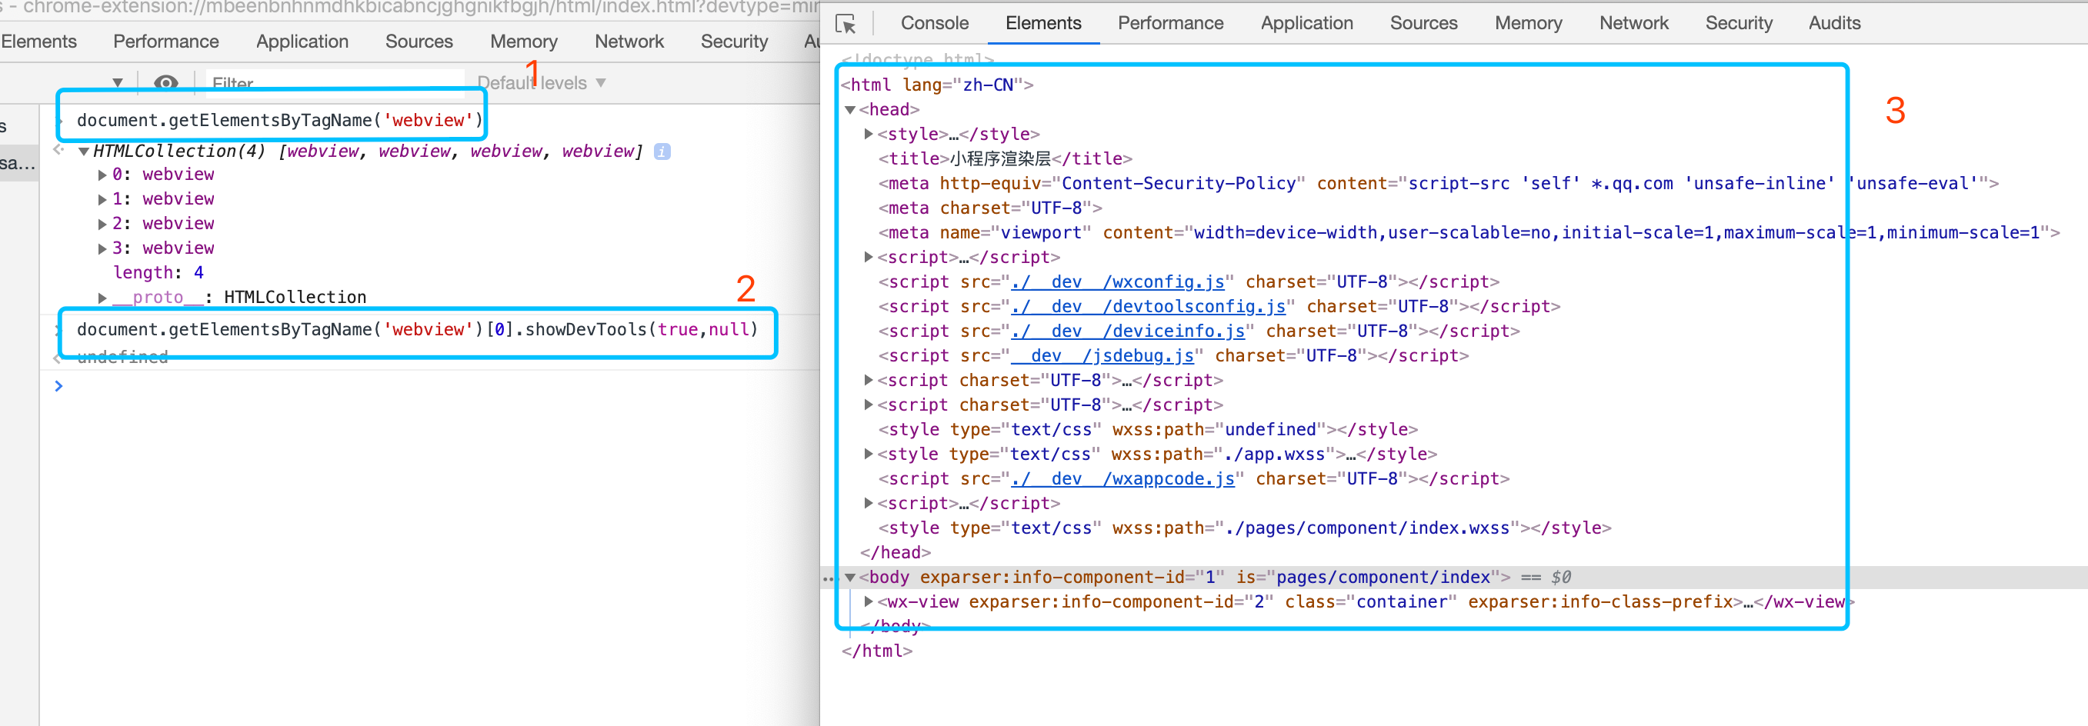Viewport: 2088px width, 726px height.
Task: Select the title 小程序渲染层 line
Action: point(1005,158)
